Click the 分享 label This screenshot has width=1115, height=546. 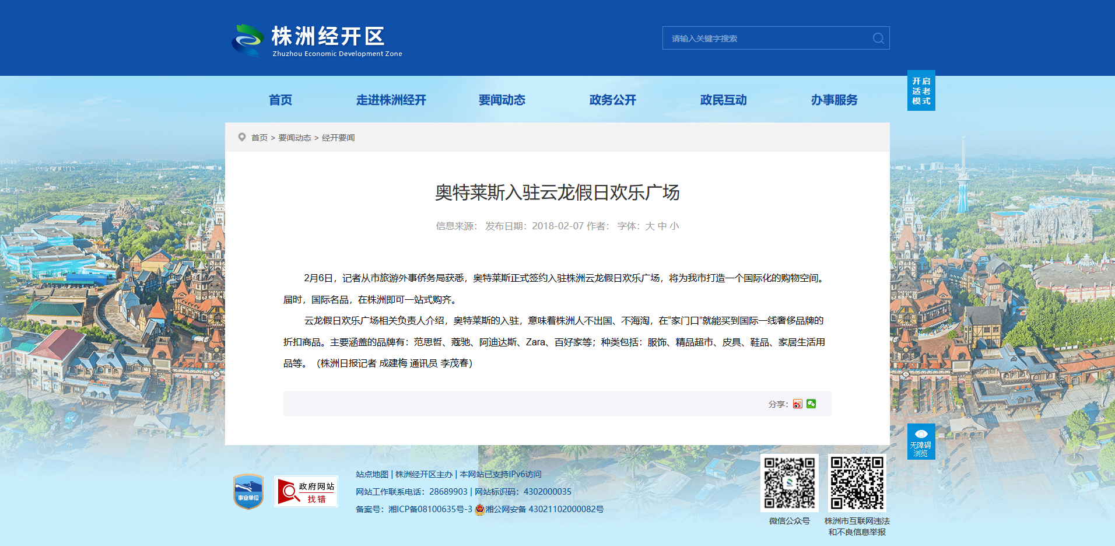[x=778, y=404]
